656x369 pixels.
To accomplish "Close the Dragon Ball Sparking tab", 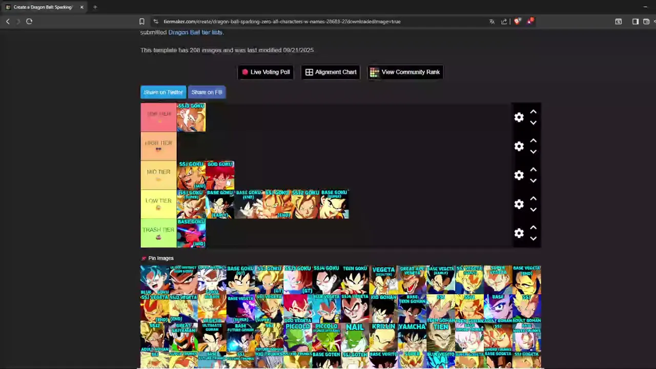I will [x=81, y=7].
